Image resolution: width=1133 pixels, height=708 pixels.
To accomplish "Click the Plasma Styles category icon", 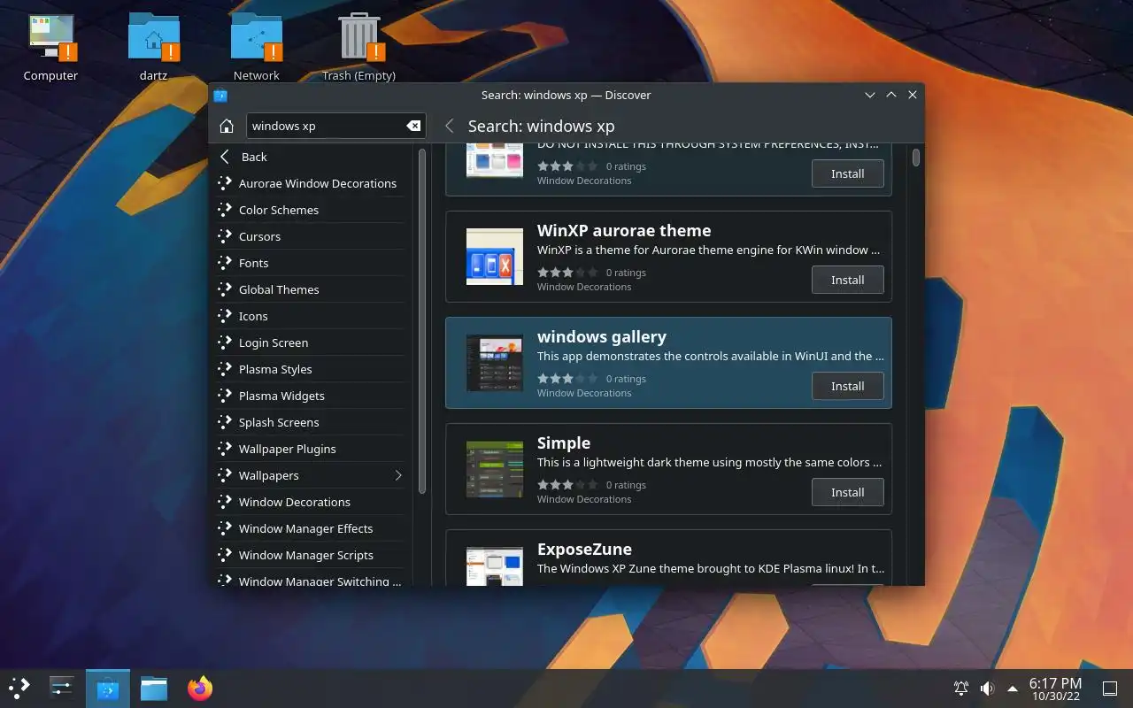I will pos(225,369).
